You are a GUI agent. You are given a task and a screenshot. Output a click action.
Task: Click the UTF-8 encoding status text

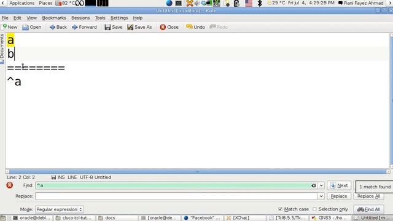[86, 177]
